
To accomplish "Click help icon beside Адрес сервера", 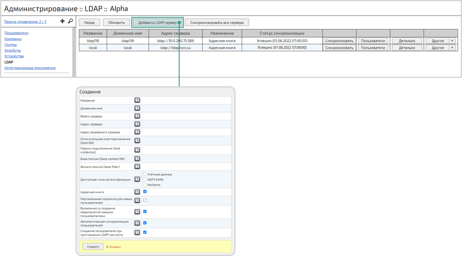I will click(137, 124).
